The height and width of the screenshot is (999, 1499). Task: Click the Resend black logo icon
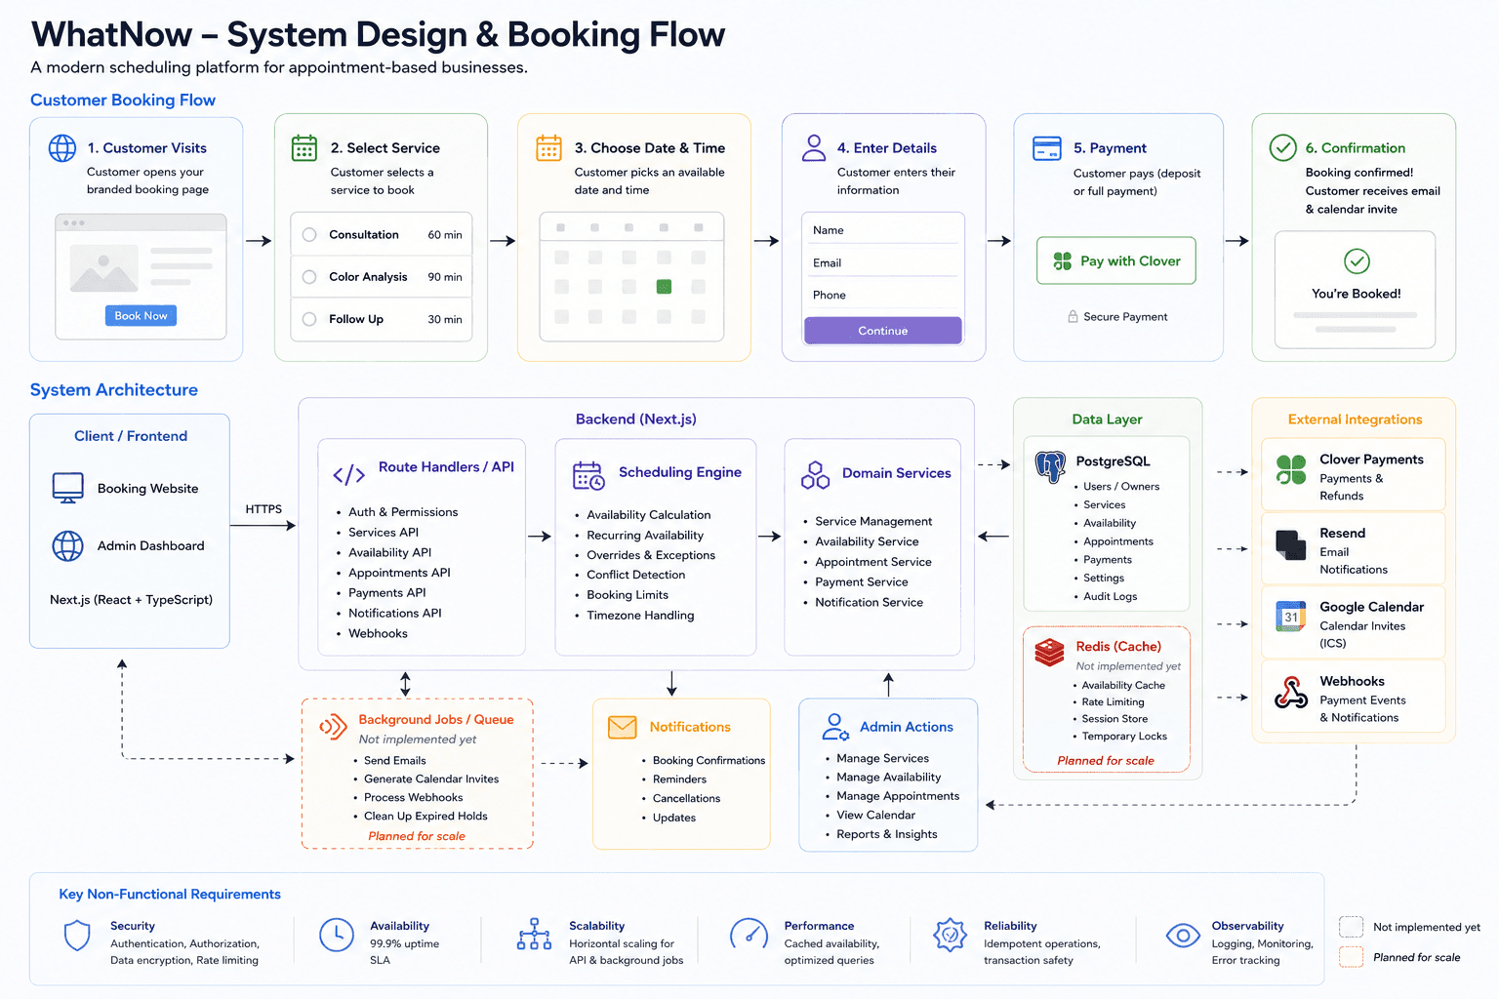point(1291,545)
